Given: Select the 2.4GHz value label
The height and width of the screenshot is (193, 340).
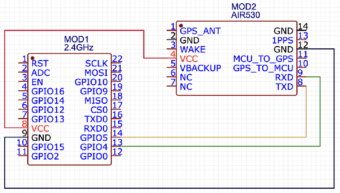Looking at the screenshot, I should click(x=78, y=47).
